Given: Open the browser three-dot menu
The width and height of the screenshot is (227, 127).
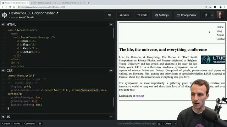Looking at the screenshot, I should [x=225, y=7].
